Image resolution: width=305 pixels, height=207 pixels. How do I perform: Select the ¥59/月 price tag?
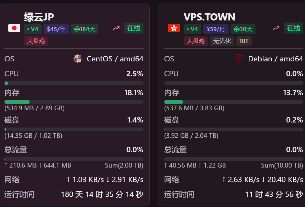[216, 29]
